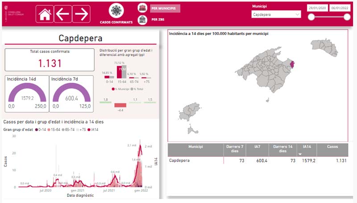Open the Municipi dropdown showing Capdepera
Image resolution: width=357 pixels, height=203 pixels.
coord(276,14)
